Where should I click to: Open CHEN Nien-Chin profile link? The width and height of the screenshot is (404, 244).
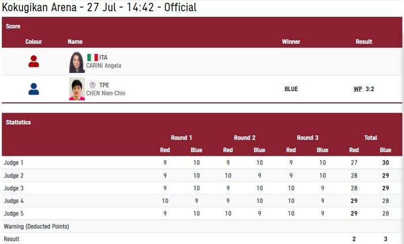click(x=106, y=93)
